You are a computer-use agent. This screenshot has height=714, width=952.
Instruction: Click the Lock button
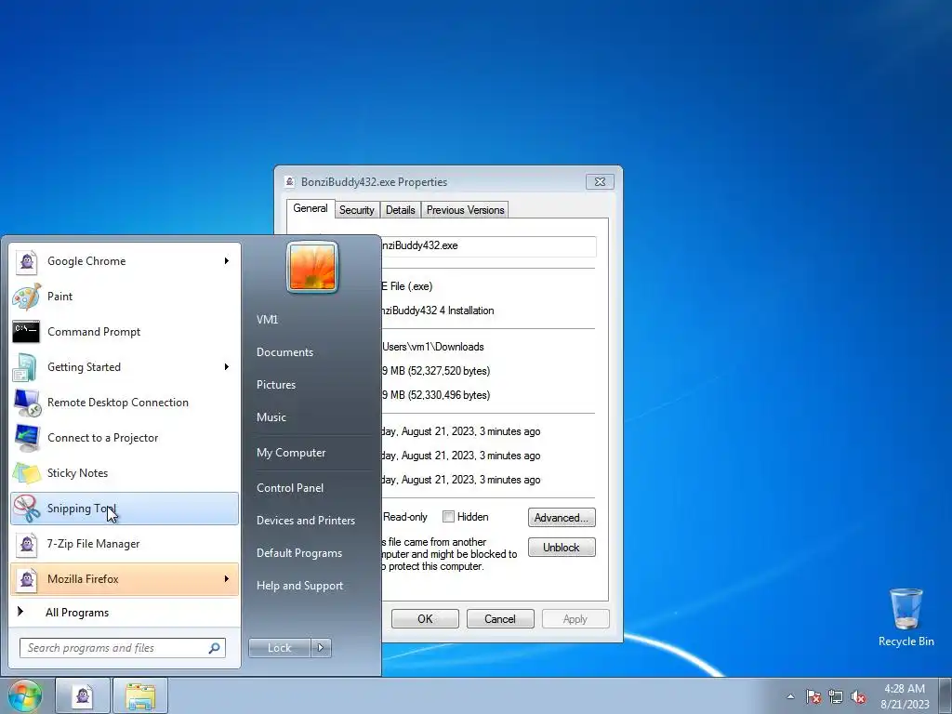tap(280, 648)
